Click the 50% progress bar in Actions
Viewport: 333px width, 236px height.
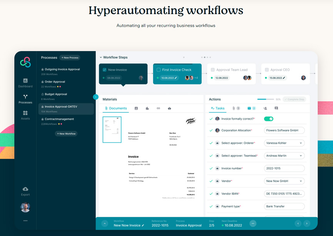[265, 99]
